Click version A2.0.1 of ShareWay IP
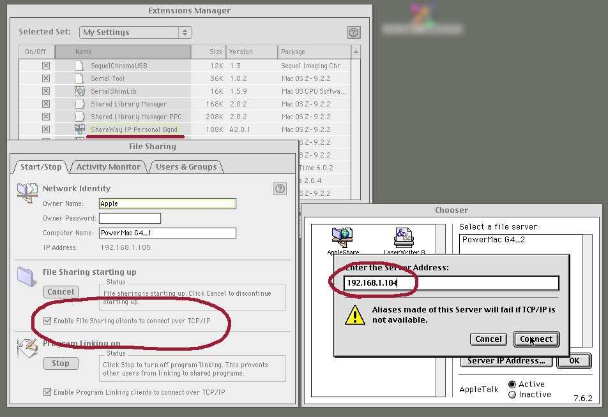The width and height of the screenshot is (608, 417). tap(239, 129)
